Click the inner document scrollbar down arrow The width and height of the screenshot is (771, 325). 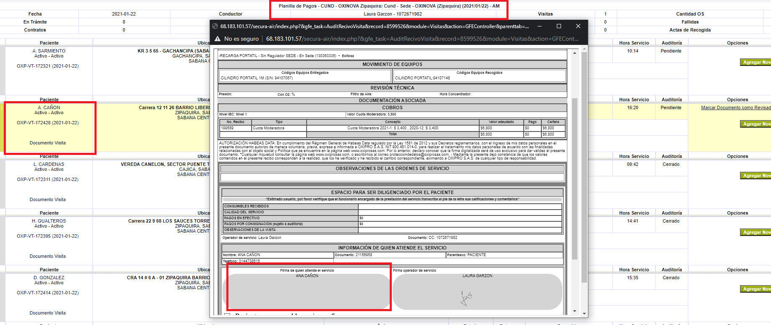click(x=574, y=311)
